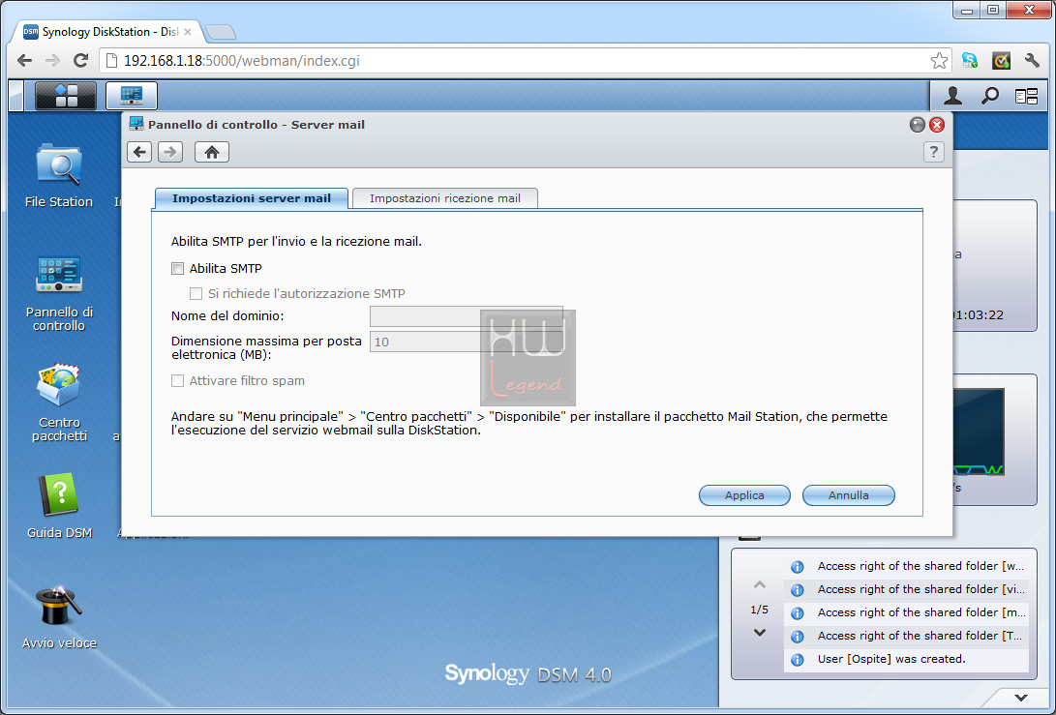Image resolution: width=1056 pixels, height=715 pixels.
Task: Click the browser back arrow
Action: [x=25, y=61]
